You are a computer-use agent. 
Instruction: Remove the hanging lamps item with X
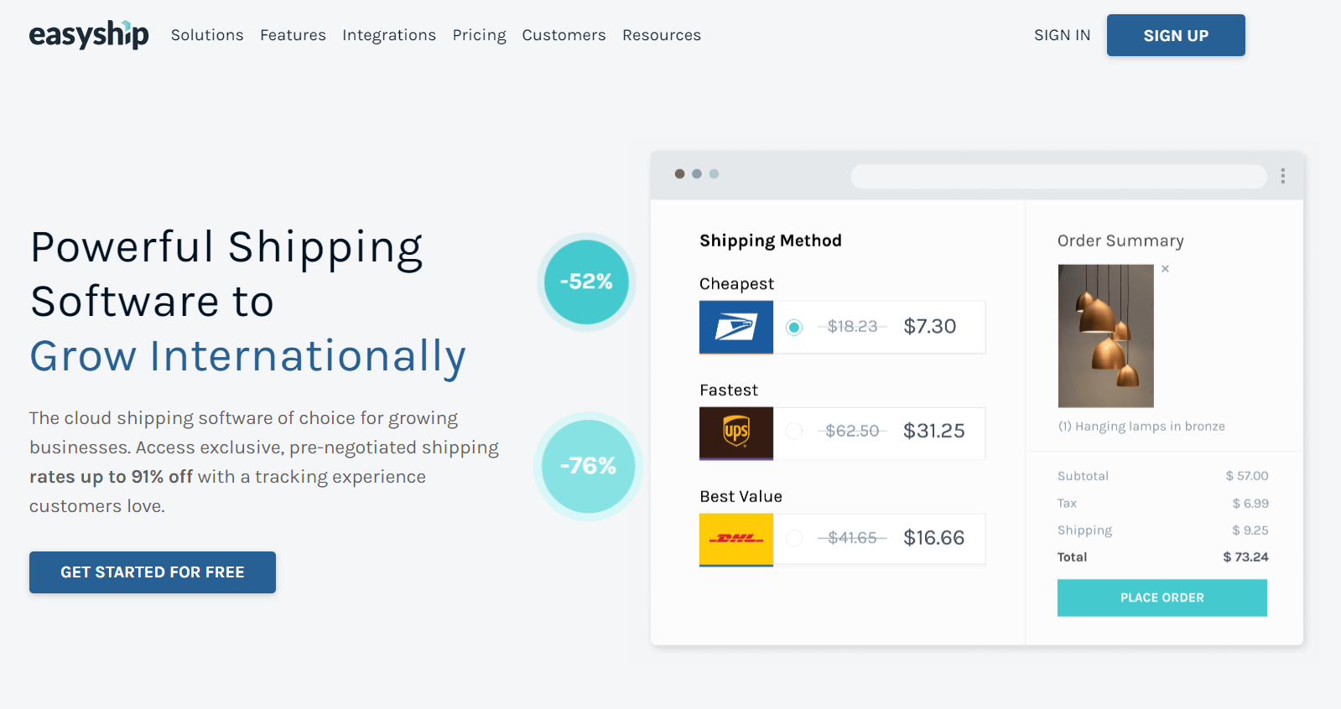pyautogui.click(x=1165, y=269)
